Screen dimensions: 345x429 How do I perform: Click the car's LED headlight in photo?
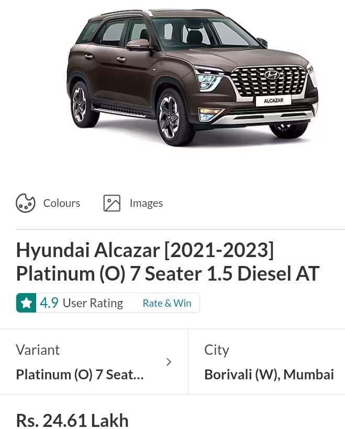pyautogui.click(x=209, y=81)
